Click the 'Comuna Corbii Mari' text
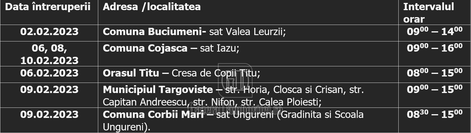Screen dimensions: 471x133 point(153,114)
